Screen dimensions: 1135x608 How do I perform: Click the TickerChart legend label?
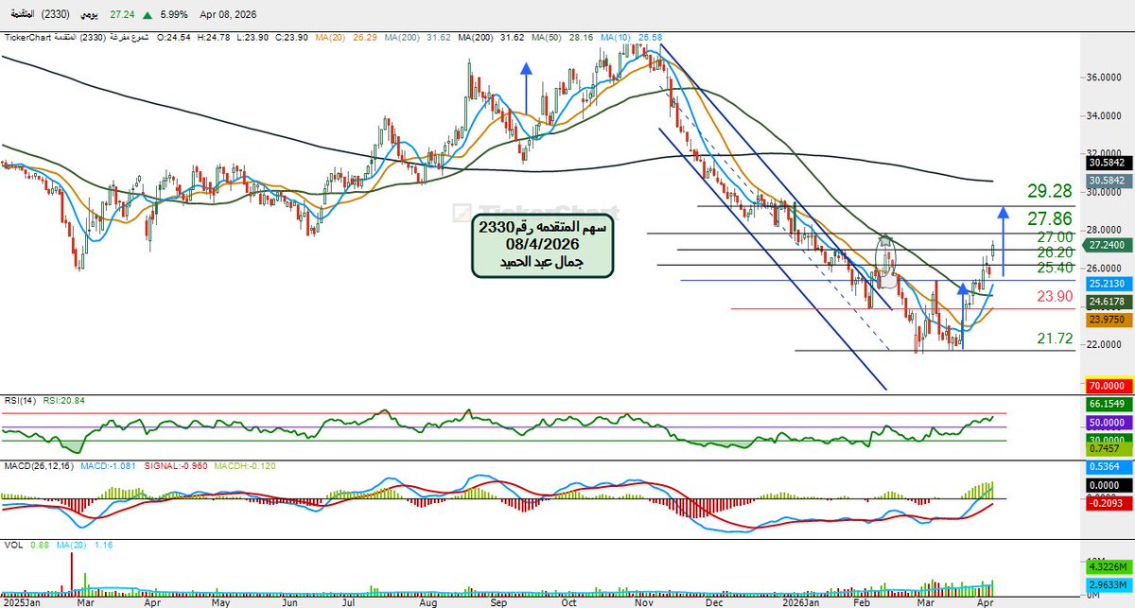pyautogui.click(x=29, y=38)
